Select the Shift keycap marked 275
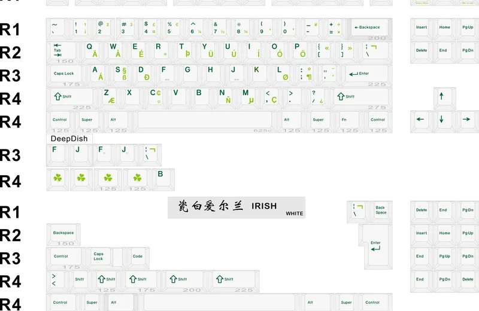Viewport: 479px width, 311px height. click(x=361, y=99)
